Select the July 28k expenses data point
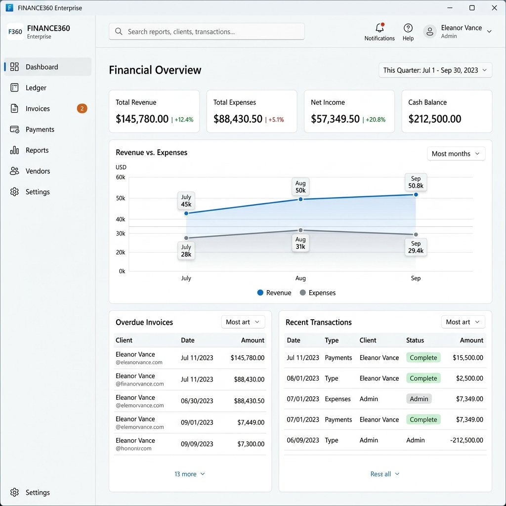 tap(186, 238)
